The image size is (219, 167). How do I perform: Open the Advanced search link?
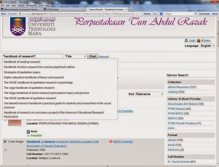pos(104,57)
